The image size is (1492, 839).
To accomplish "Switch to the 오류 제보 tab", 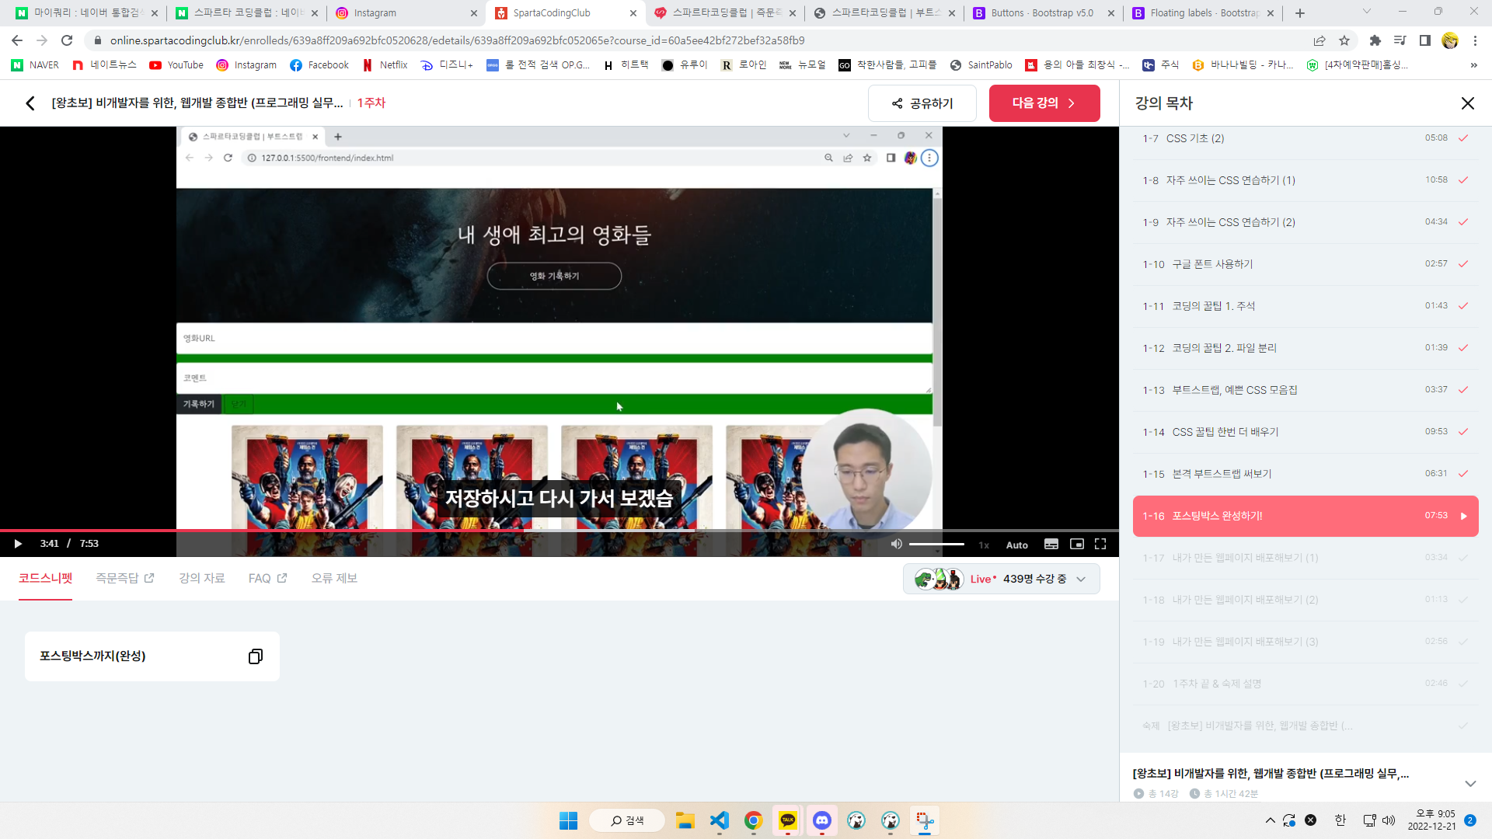I will pyautogui.click(x=334, y=579).
